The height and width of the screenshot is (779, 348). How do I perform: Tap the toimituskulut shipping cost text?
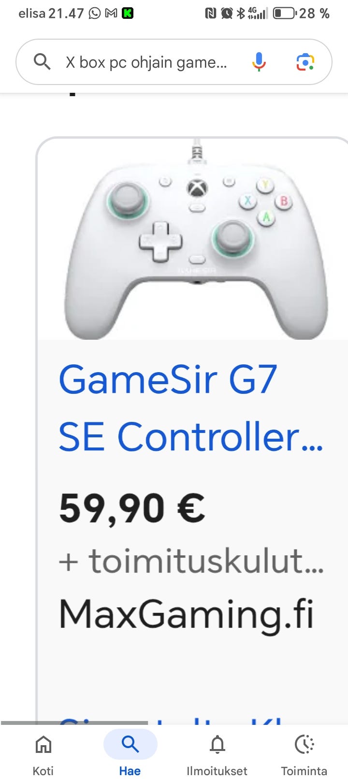tap(191, 561)
